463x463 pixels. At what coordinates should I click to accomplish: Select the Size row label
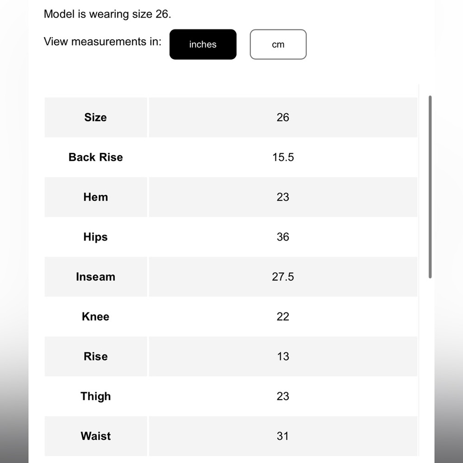96,117
